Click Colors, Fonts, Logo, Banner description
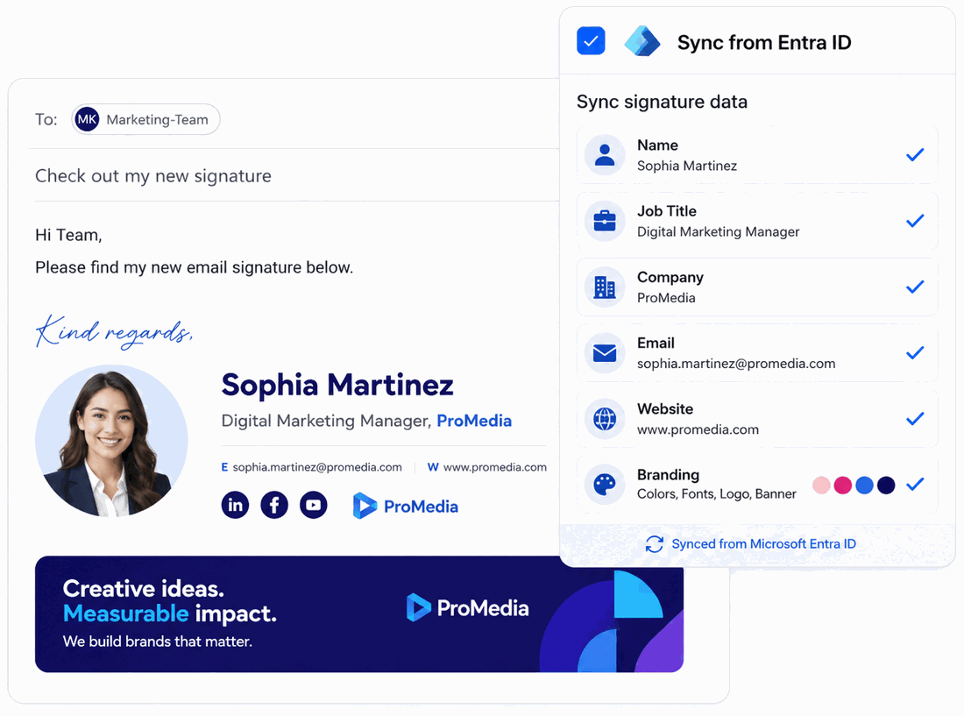Image resolution: width=964 pixels, height=716 pixels. [x=716, y=494]
